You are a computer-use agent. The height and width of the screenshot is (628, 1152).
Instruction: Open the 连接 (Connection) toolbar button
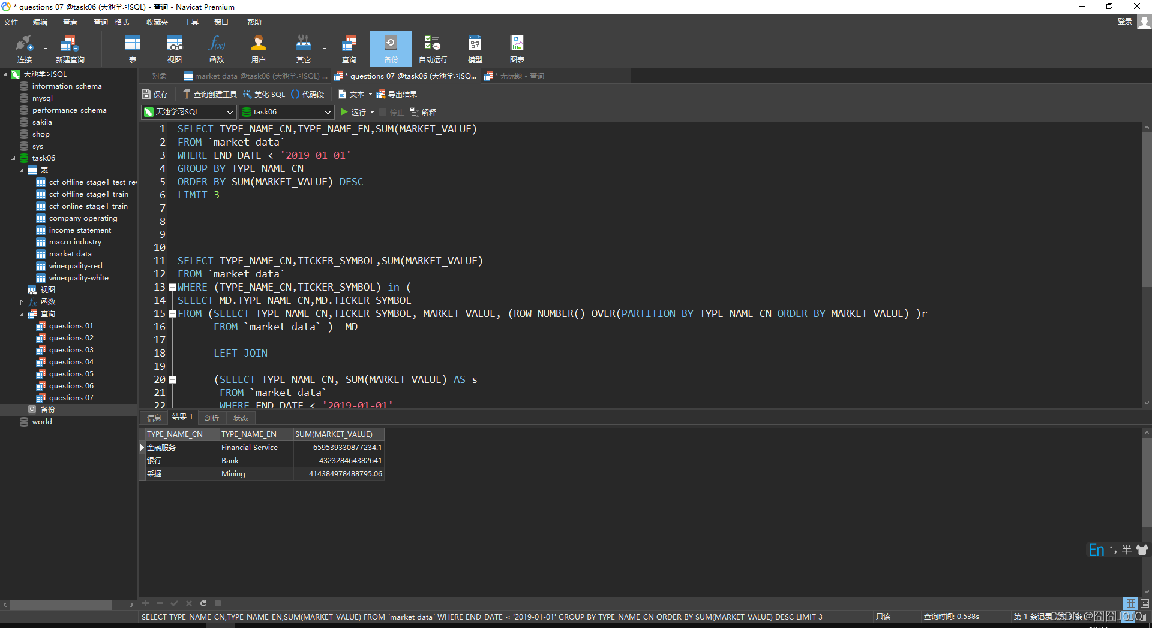(24, 49)
